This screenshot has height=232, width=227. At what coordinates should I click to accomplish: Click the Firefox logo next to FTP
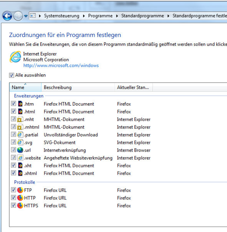(20, 190)
